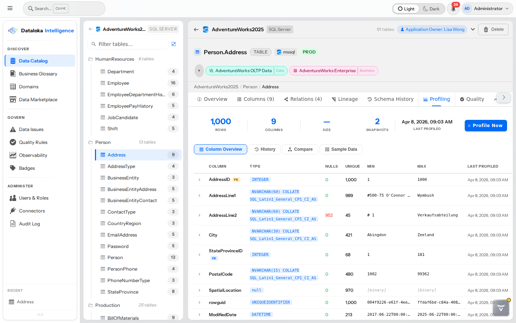
Task: Click the floating assistant icon at bottom right
Action: pos(501,308)
